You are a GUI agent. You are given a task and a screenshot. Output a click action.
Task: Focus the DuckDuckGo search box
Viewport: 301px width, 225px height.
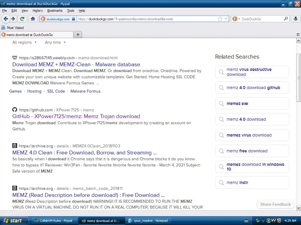coord(262,19)
